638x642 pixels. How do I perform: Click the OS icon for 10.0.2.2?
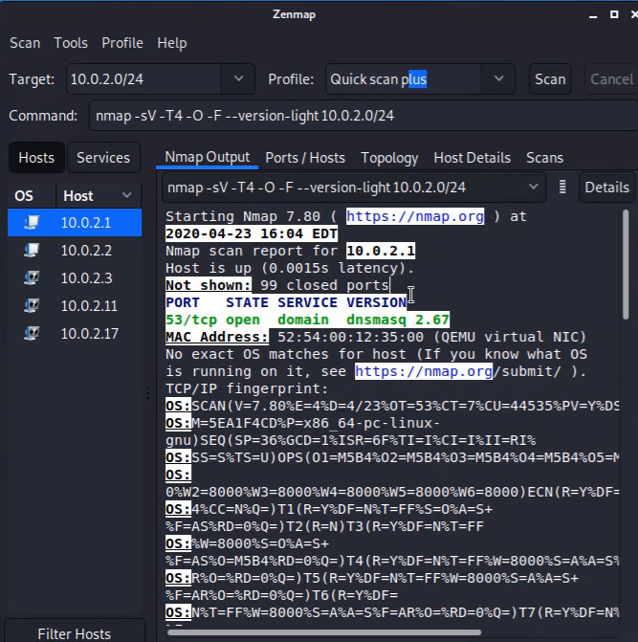pos(32,250)
